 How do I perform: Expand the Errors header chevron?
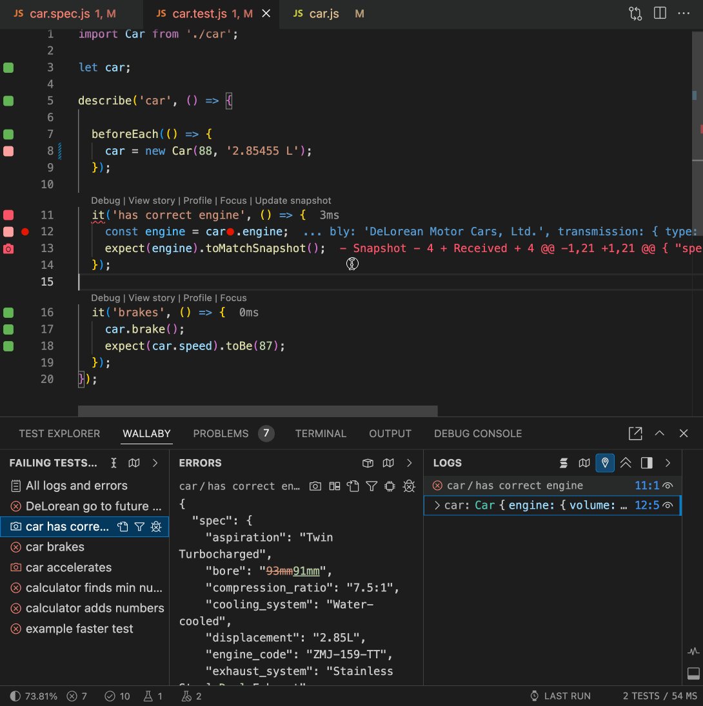click(409, 463)
